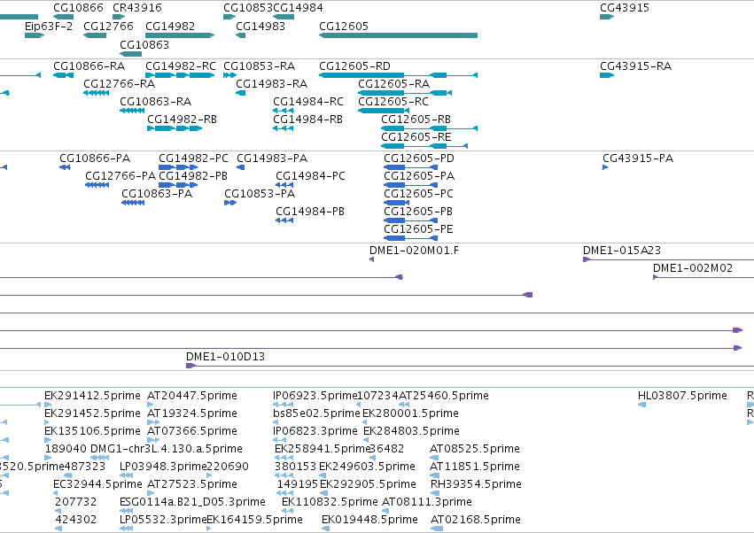Image resolution: width=754 pixels, height=533 pixels.
Task: Click EST EK019448.5prime
Action: [369, 520]
